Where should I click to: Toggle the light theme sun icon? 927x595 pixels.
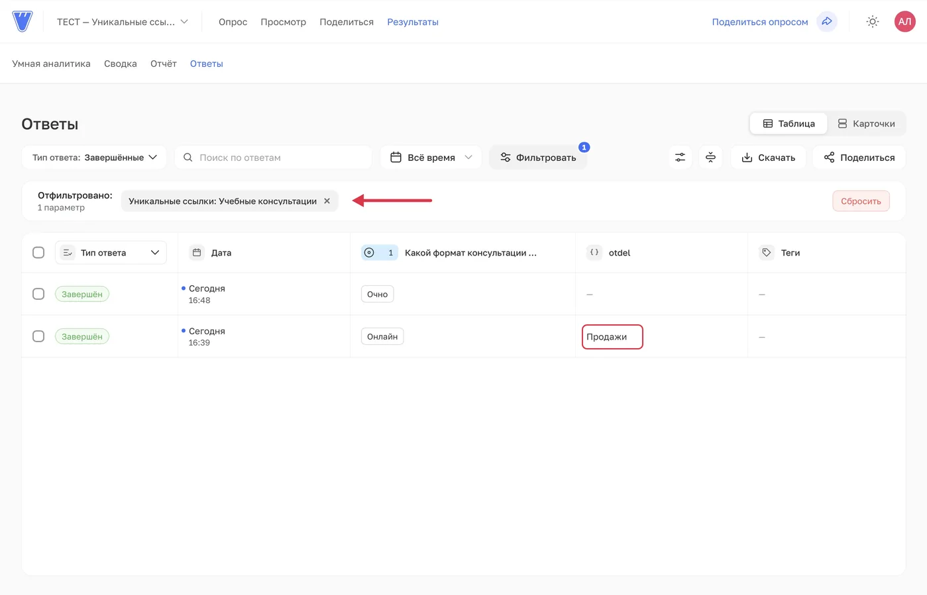873,22
